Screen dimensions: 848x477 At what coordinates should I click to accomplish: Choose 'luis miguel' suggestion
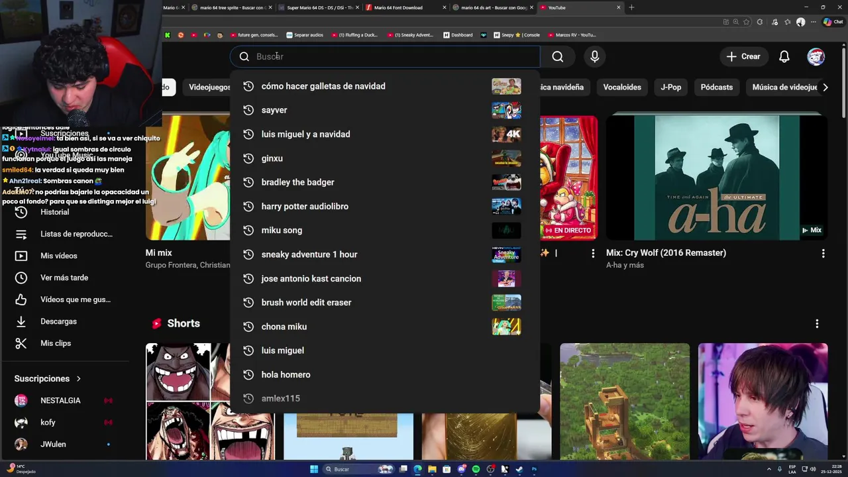pos(385,350)
